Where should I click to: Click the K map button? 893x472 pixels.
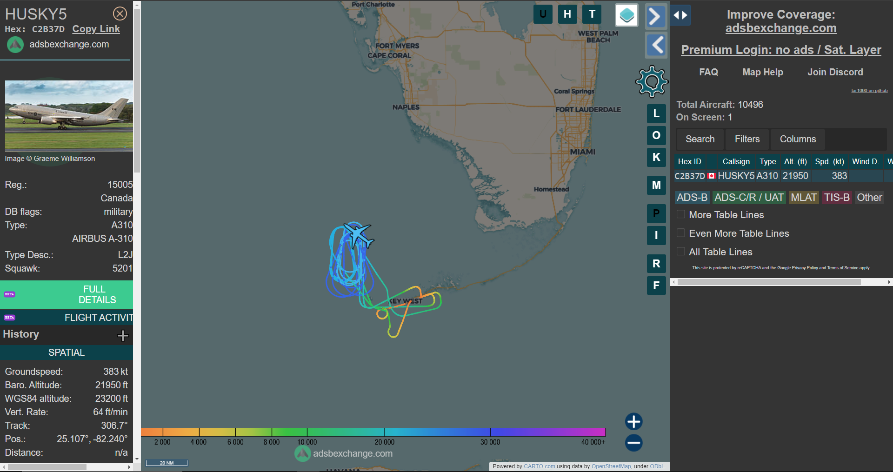(656, 157)
